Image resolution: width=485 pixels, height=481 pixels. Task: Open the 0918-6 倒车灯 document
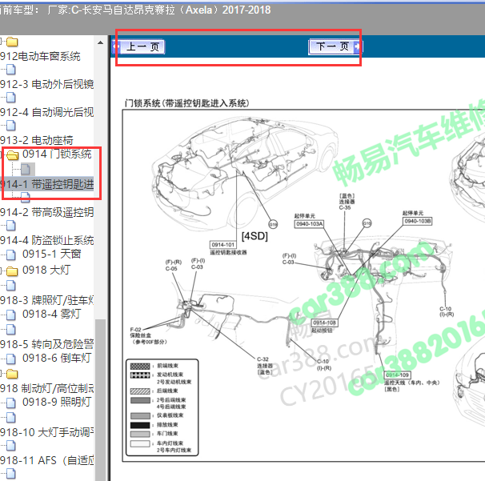pos(57,358)
